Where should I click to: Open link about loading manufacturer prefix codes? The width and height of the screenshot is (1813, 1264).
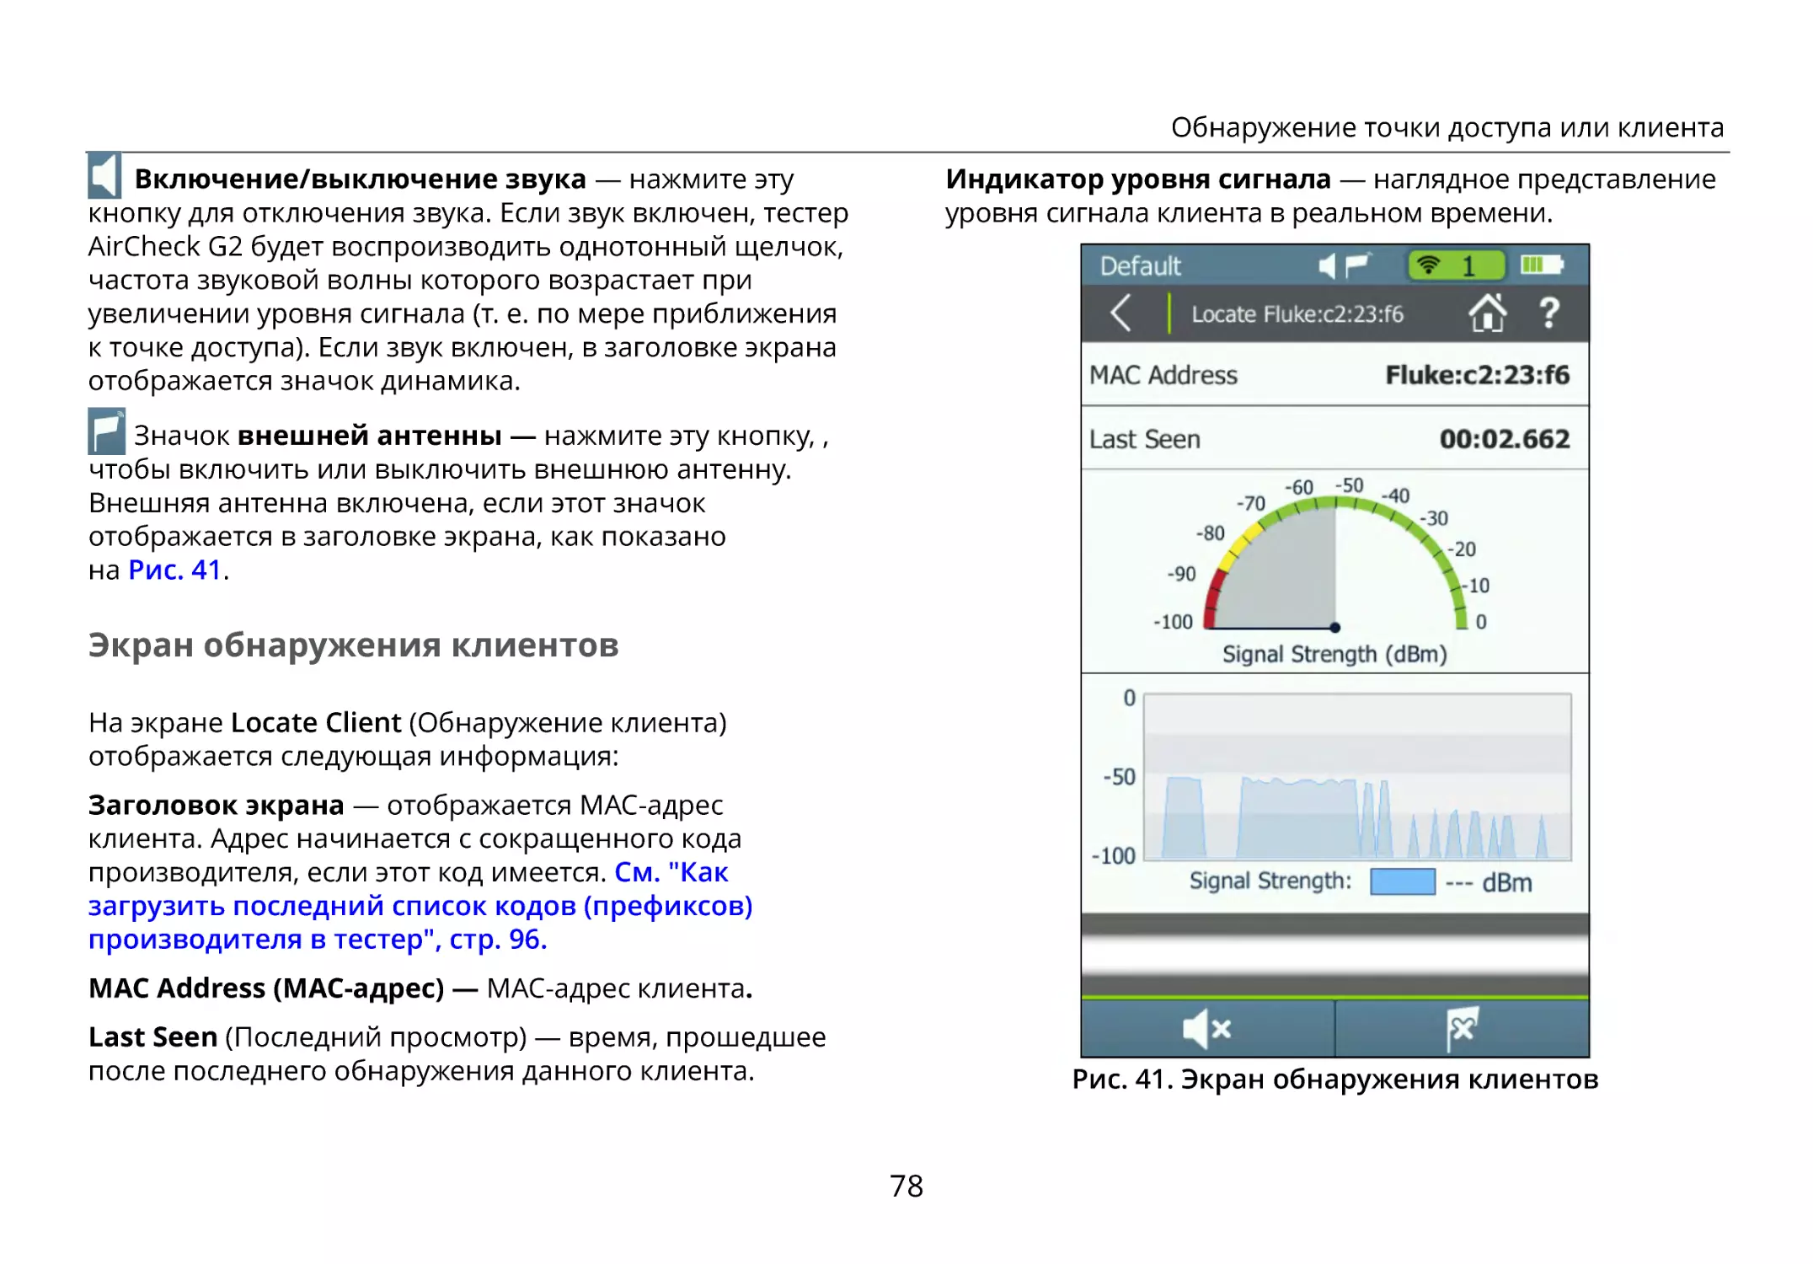point(420,906)
